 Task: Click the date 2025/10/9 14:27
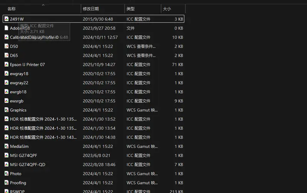pyautogui.click(x=99, y=65)
